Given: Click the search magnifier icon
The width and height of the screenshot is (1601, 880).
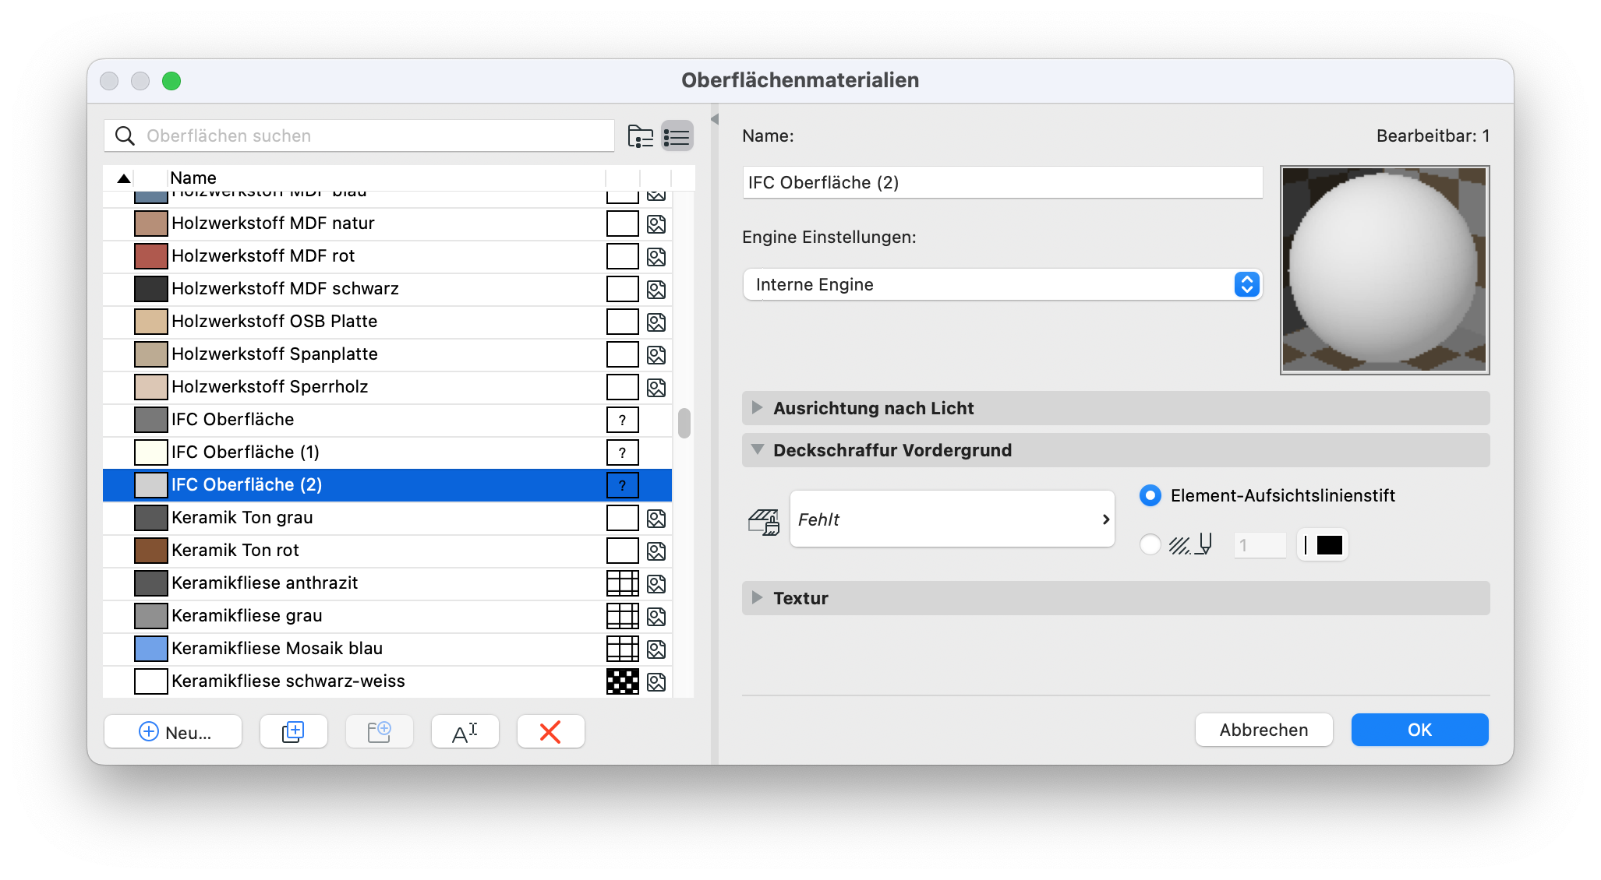Looking at the screenshot, I should point(125,136).
